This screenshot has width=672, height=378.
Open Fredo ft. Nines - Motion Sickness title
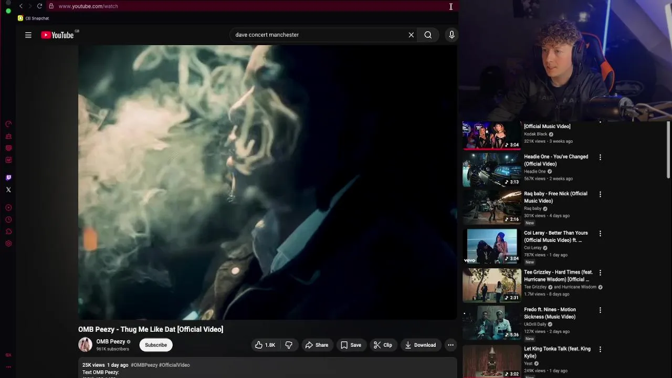pyautogui.click(x=550, y=313)
